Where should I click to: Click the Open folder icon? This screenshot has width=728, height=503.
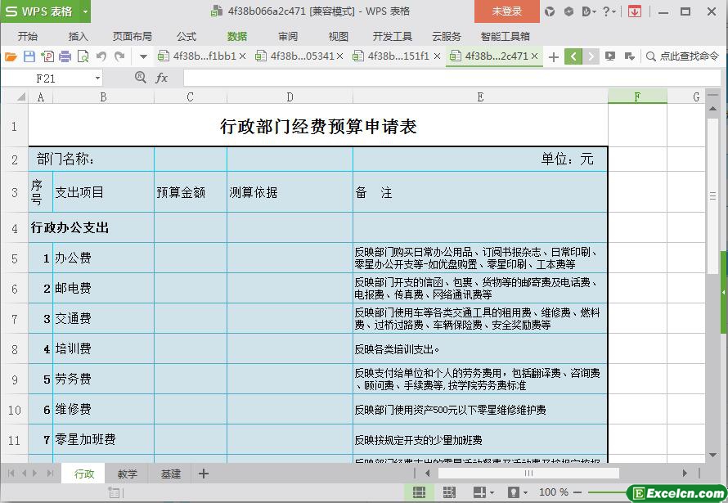click(11, 56)
